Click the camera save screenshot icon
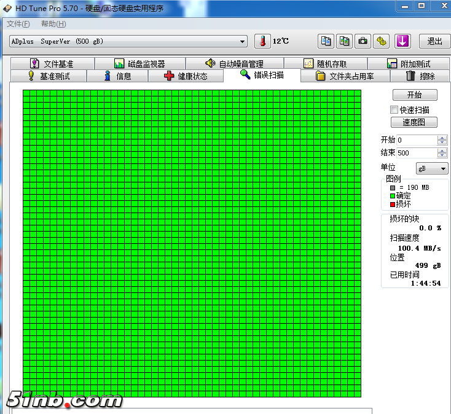The image size is (451, 414). (x=363, y=41)
